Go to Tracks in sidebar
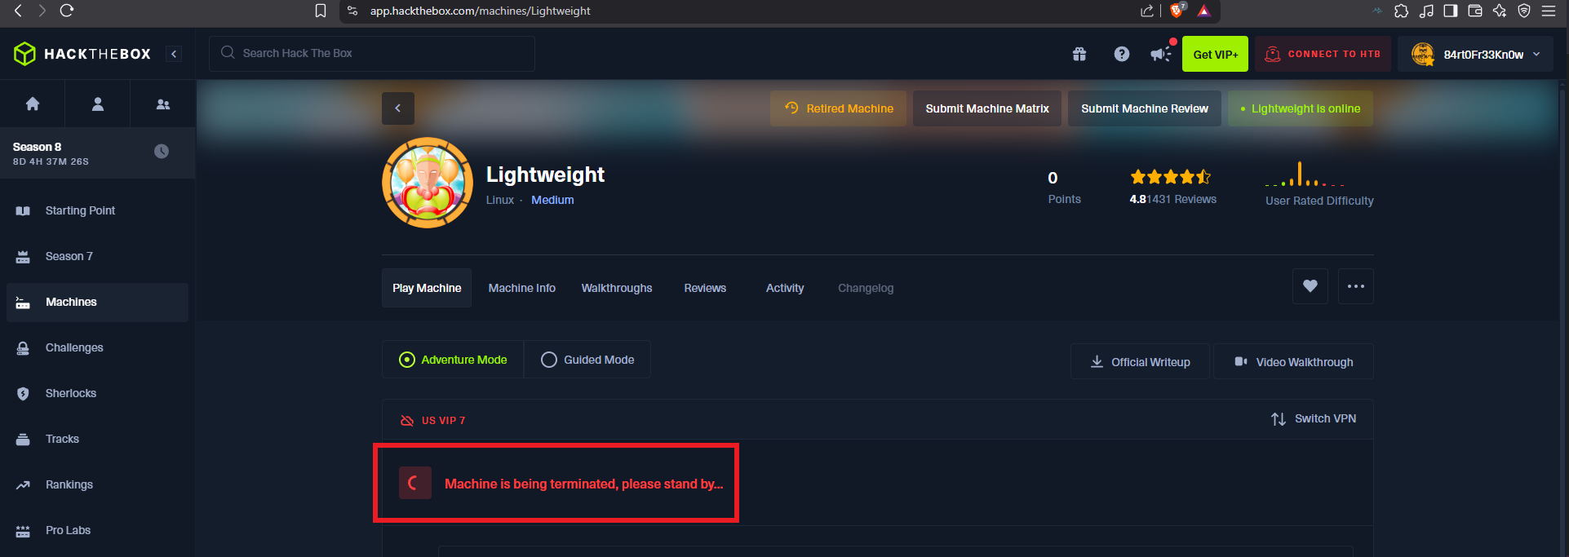The image size is (1569, 557). pos(98,439)
